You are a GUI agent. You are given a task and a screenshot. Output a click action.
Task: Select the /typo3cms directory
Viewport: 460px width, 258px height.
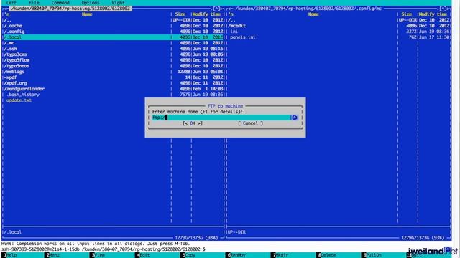click(114, 54)
